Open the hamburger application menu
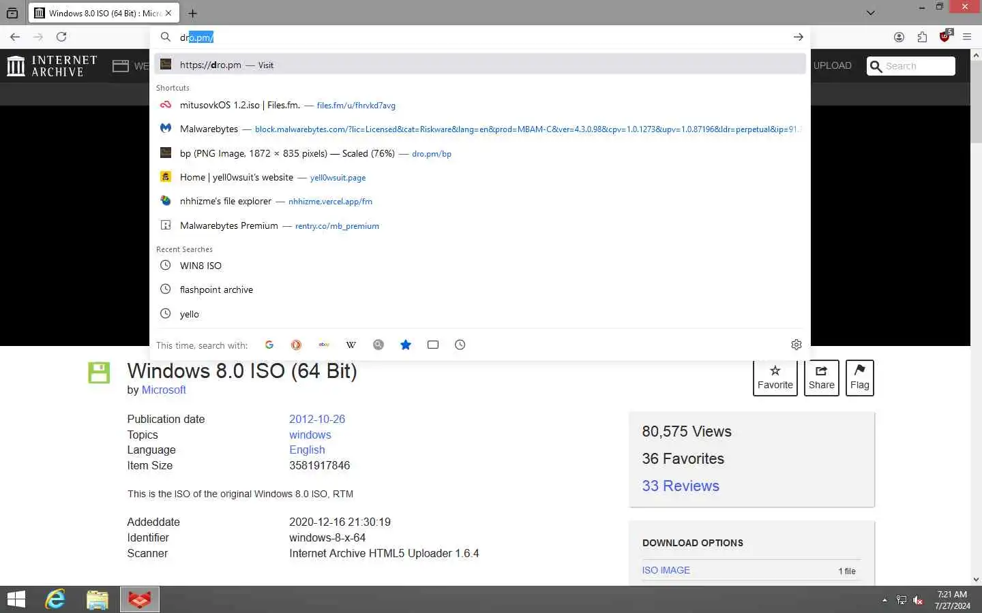This screenshot has height=613, width=982. pos(967,37)
